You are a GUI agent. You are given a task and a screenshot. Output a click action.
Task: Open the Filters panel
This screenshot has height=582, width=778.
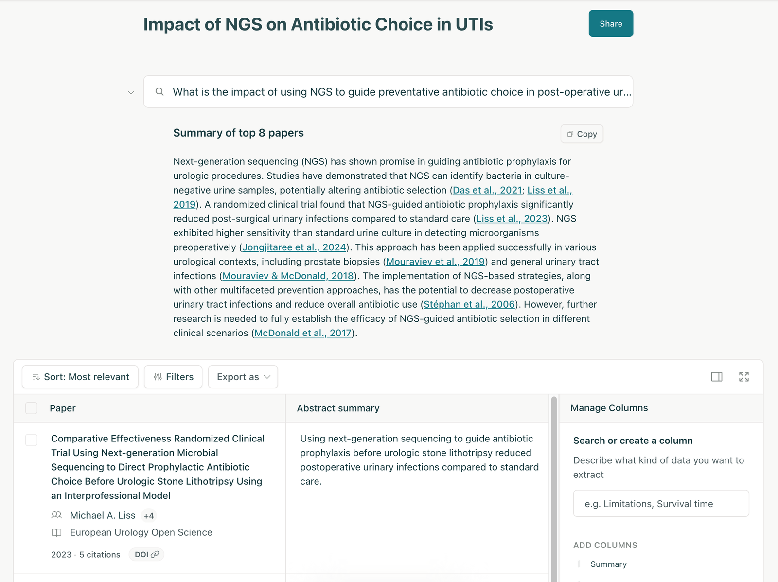pyautogui.click(x=173, y=377)
